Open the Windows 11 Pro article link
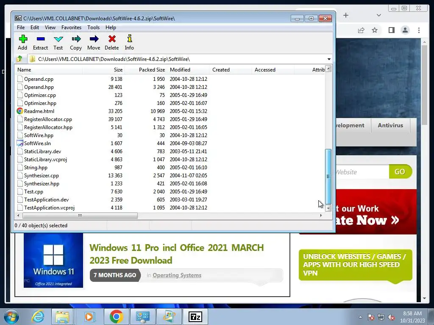 (177, 254)
